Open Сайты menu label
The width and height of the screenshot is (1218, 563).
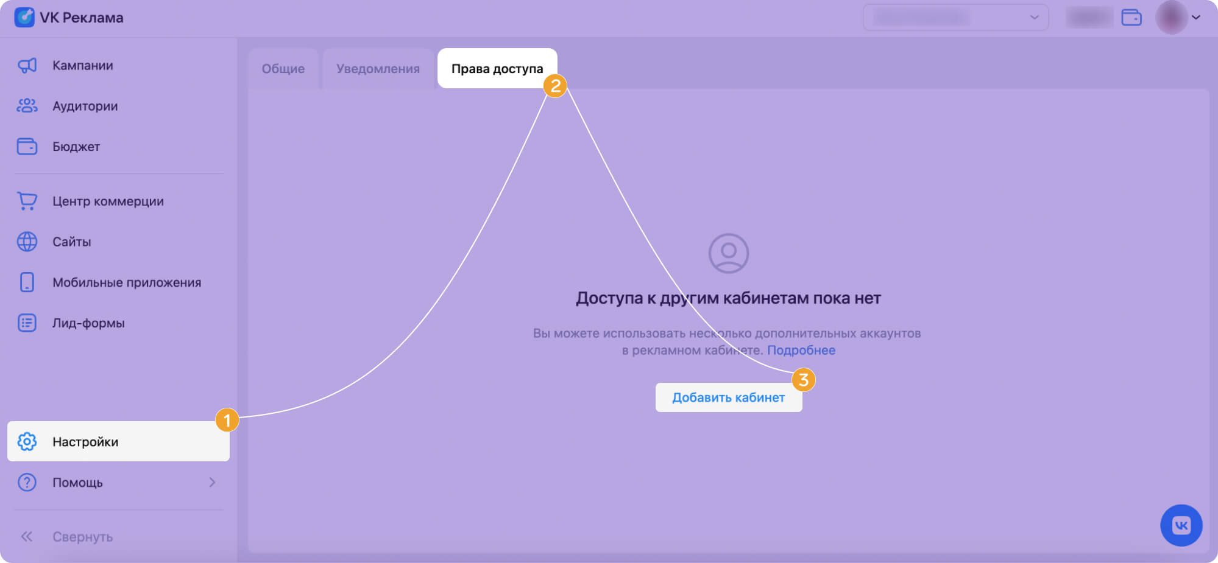[72, 242]
